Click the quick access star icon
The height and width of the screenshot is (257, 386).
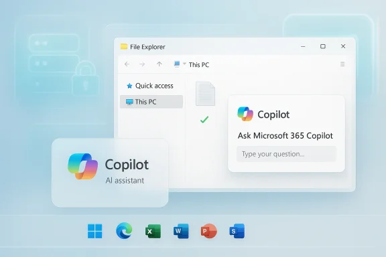[x=129, y=86]
